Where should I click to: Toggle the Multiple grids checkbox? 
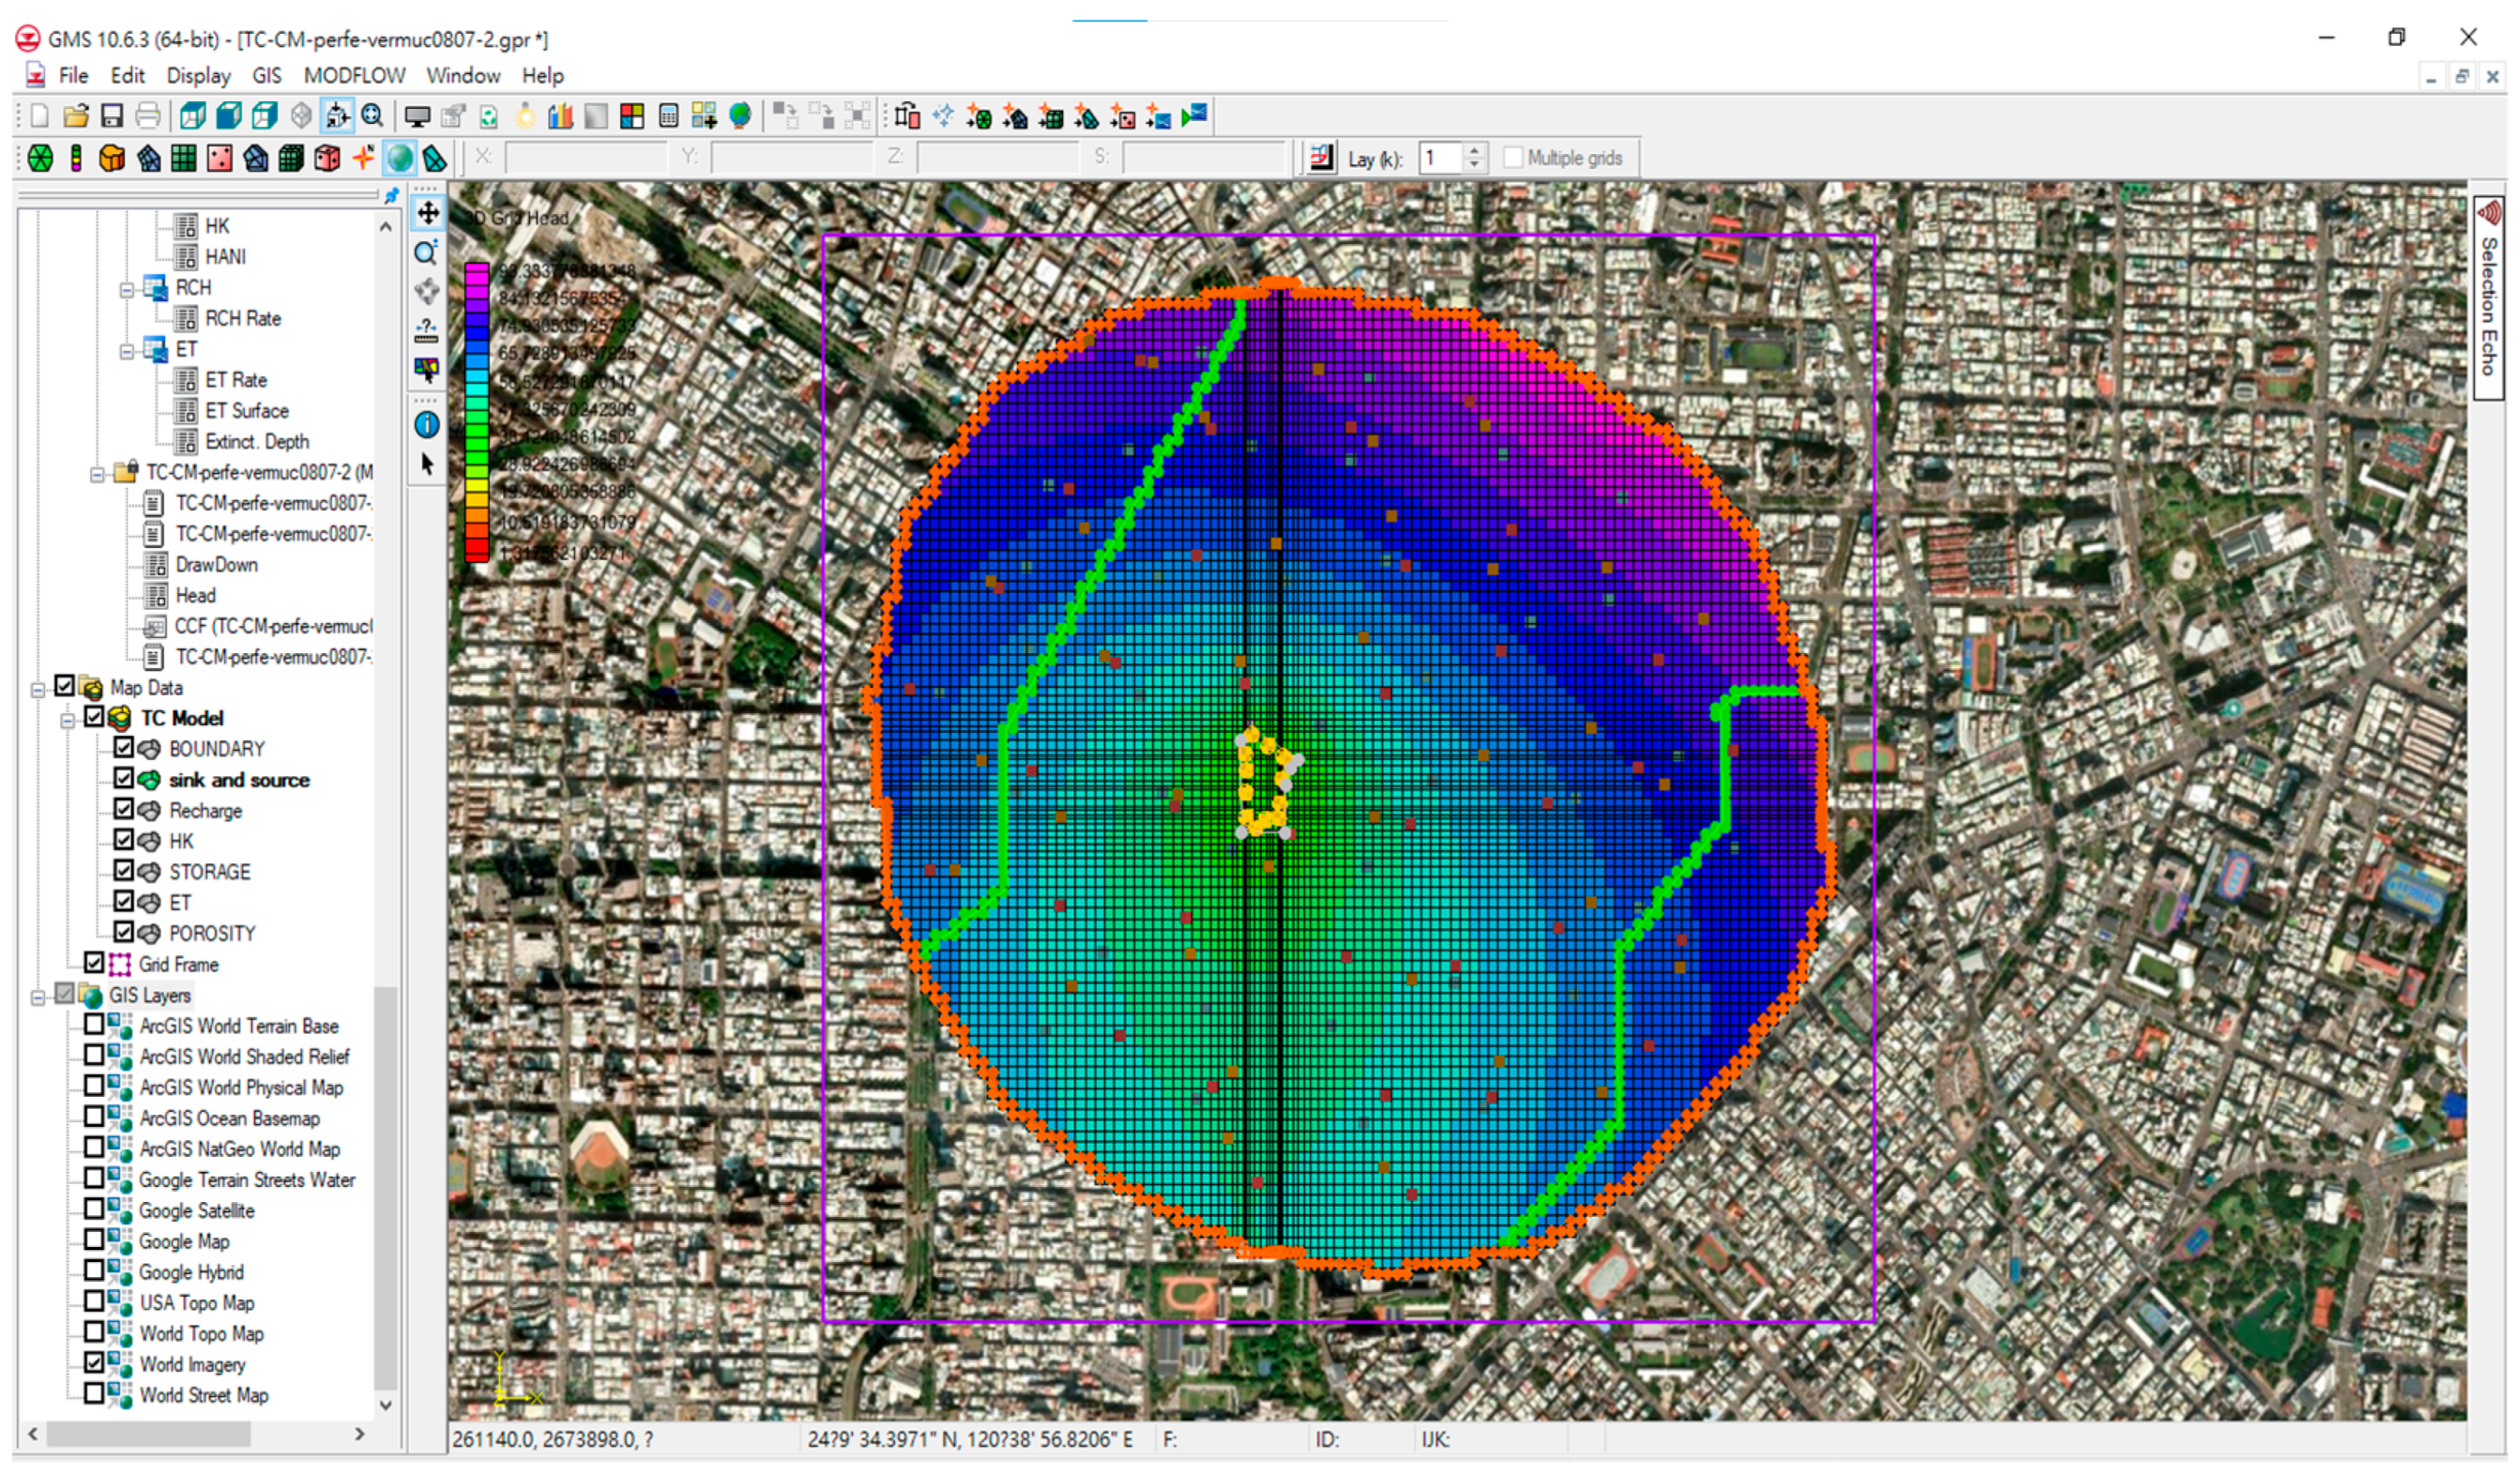pos(1512,158)
